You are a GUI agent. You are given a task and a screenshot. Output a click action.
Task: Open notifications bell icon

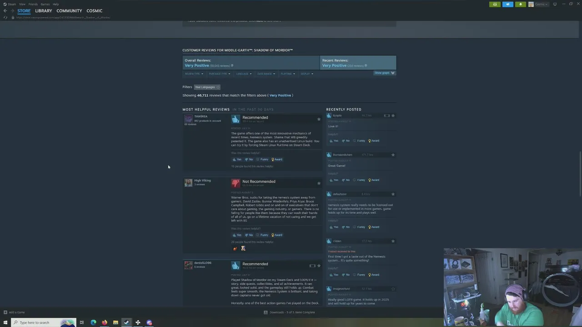[x=520, y=4]
